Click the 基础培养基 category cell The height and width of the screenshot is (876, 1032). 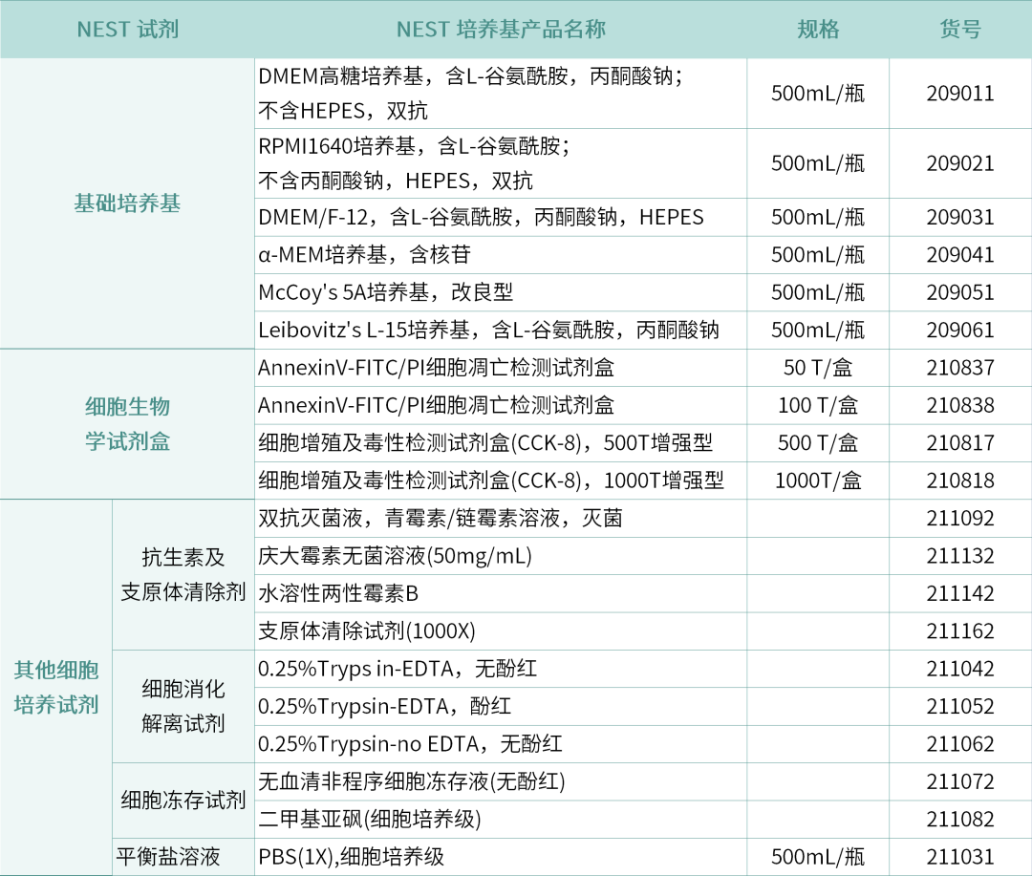[x=127, y=203]
